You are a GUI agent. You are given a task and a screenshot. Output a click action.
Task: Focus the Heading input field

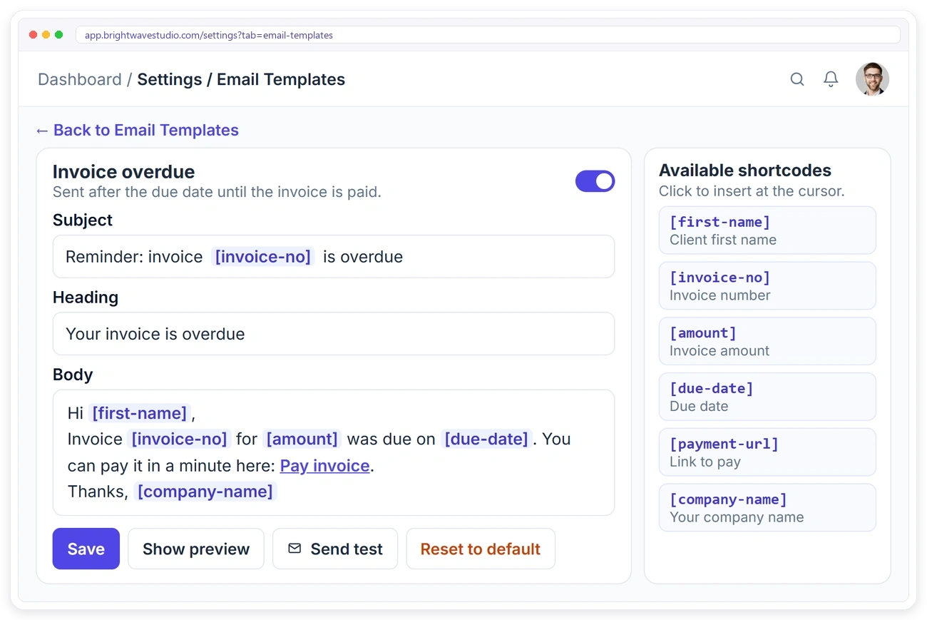[x=334, y=334]
